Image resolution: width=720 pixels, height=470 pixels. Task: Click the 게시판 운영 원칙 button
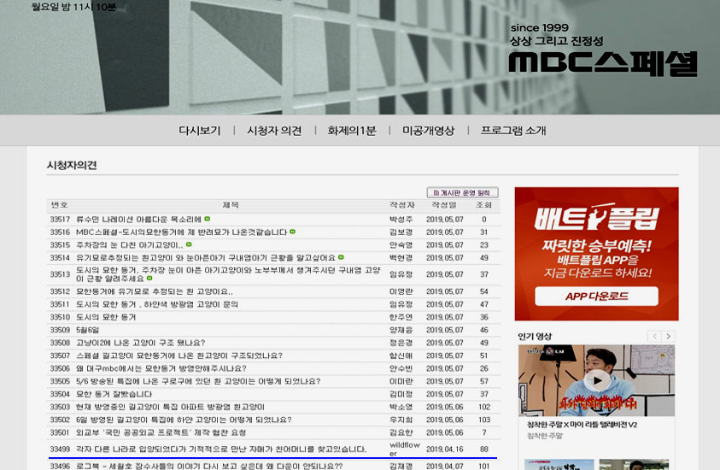click(x=462, y=193)
